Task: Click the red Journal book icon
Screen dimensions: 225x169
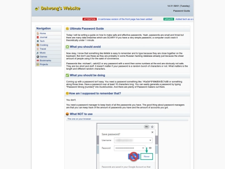Action: pyautogui.click(x=38, y=37)
